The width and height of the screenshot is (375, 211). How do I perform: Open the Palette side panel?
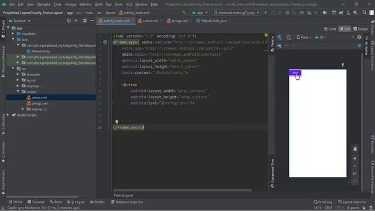(x=272, y=44)
